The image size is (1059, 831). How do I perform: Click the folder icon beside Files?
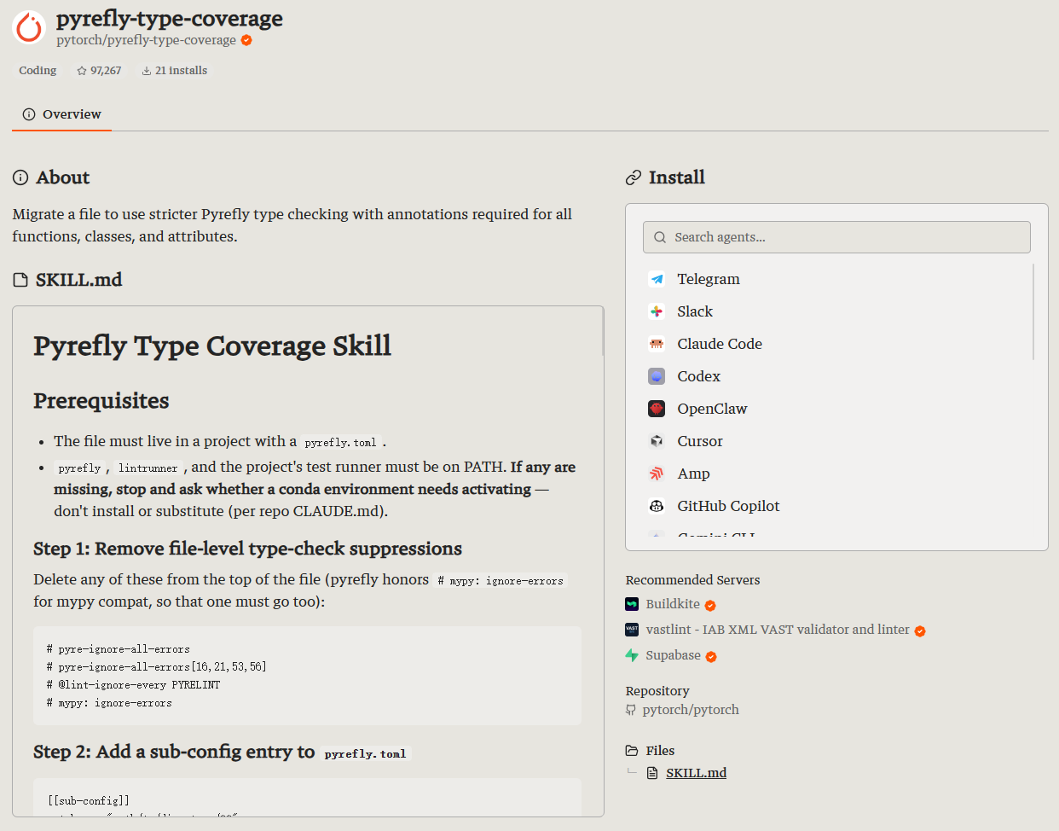pos(632,751)
